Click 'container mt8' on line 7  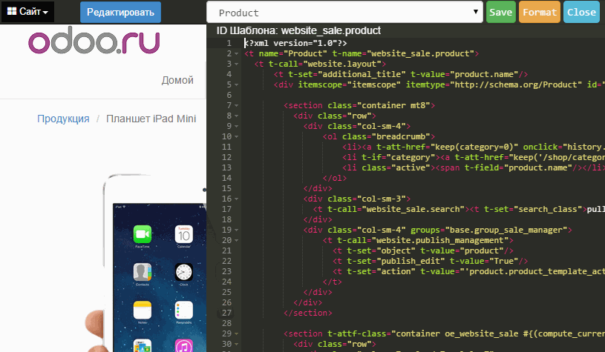[x=393, y=105]
